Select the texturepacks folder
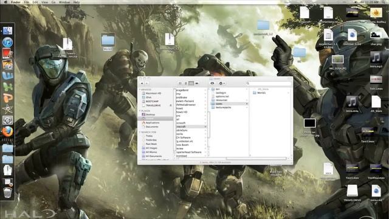Screen dimensions: 389x219 pyautogui.click(x=229, y=108)
